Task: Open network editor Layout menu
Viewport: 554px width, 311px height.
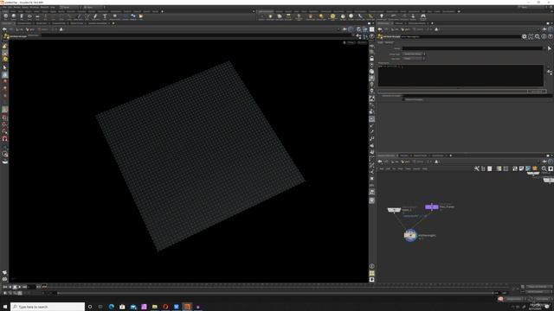Action: (416, 169)
